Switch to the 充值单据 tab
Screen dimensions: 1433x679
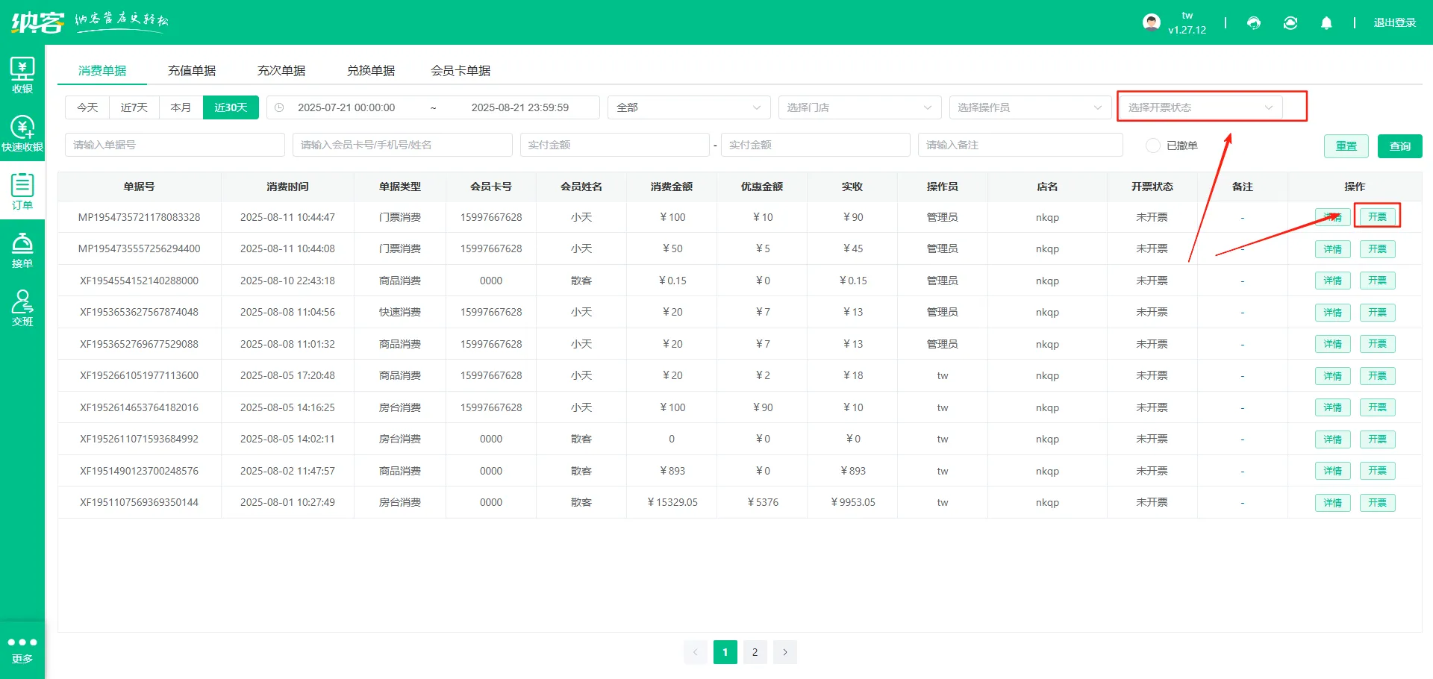(192, 70)
